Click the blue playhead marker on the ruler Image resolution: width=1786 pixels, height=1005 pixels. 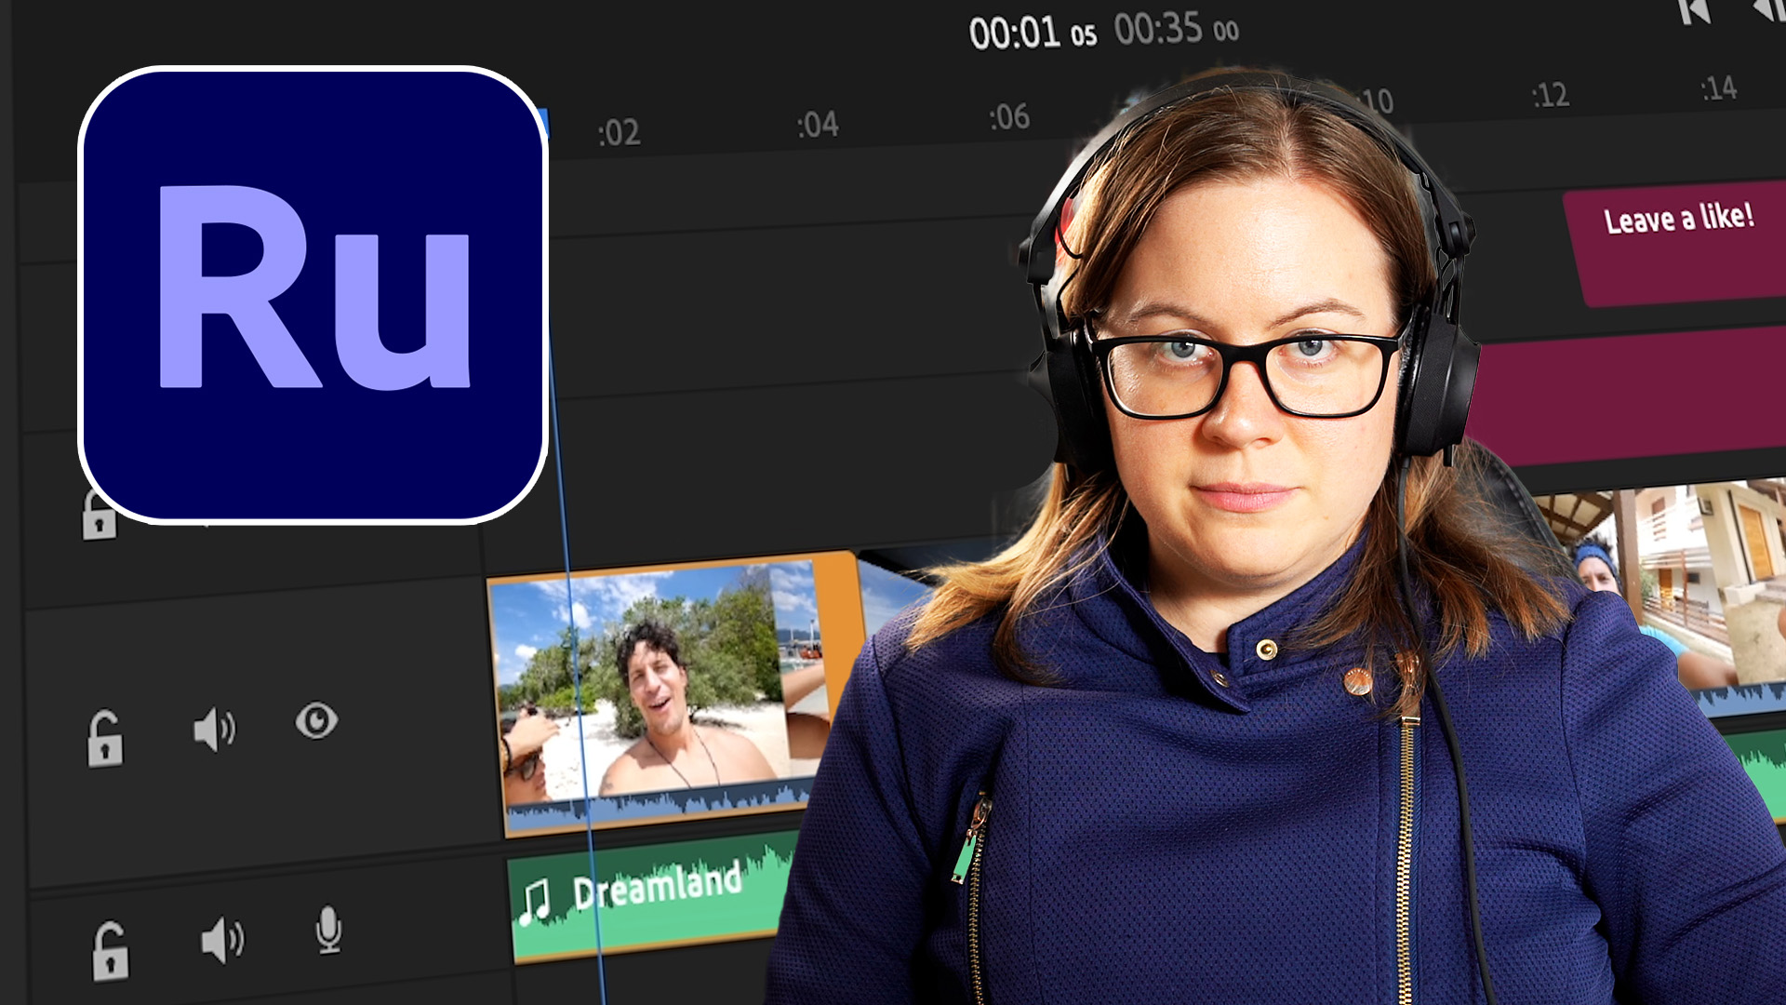point(544,124)
